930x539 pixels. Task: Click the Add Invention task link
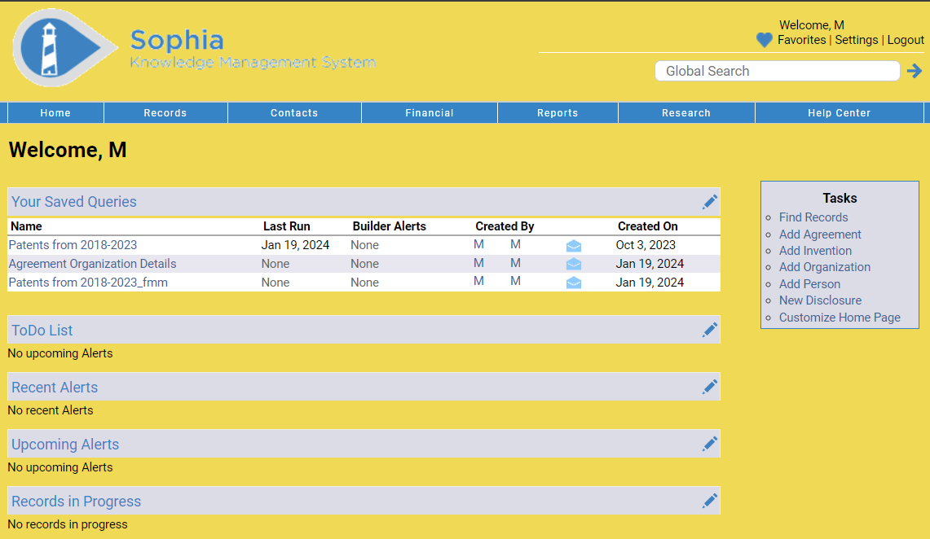click(815, 251)
